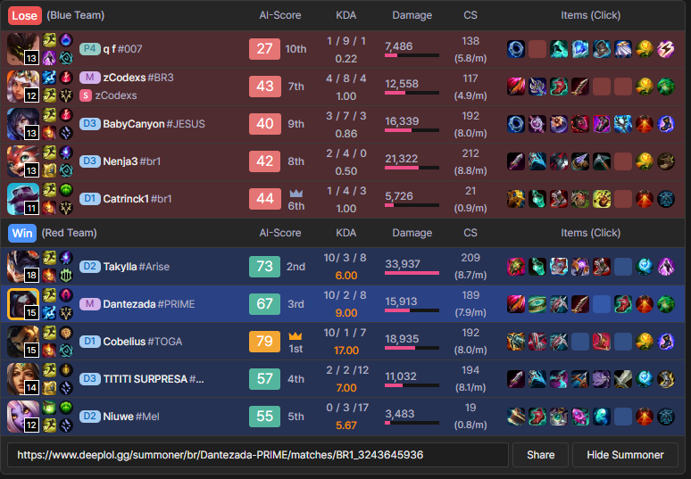Click first item in Takylla row

point(516,267)
